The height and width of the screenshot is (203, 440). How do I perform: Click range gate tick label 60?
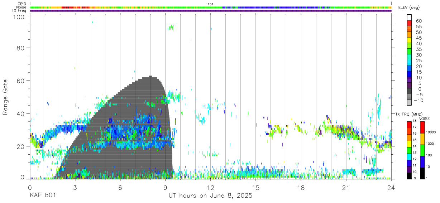21,81
